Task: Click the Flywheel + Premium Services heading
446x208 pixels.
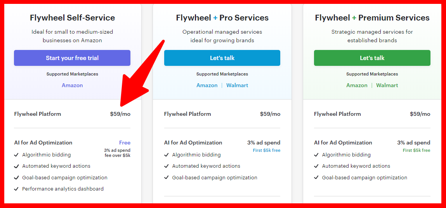Action: pos(372,18)
